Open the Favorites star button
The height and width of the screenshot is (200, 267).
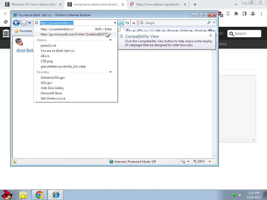tap(23, 31)
